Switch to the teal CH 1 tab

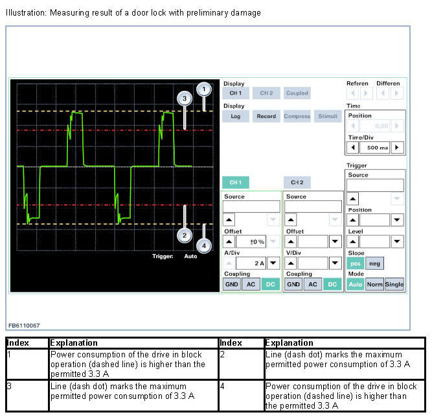click(236, 182)
